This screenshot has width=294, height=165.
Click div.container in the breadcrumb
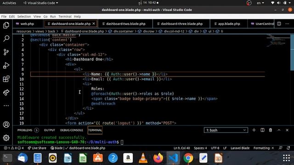tap(124, 31)
